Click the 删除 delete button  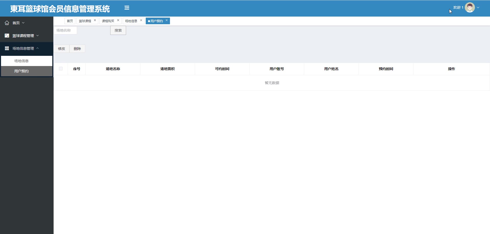click(x=77, y=49)
